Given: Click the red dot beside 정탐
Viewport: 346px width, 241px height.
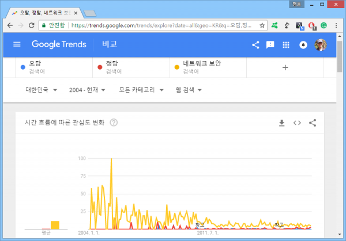Looking at the screenshot, I should (x=100, y=67).
